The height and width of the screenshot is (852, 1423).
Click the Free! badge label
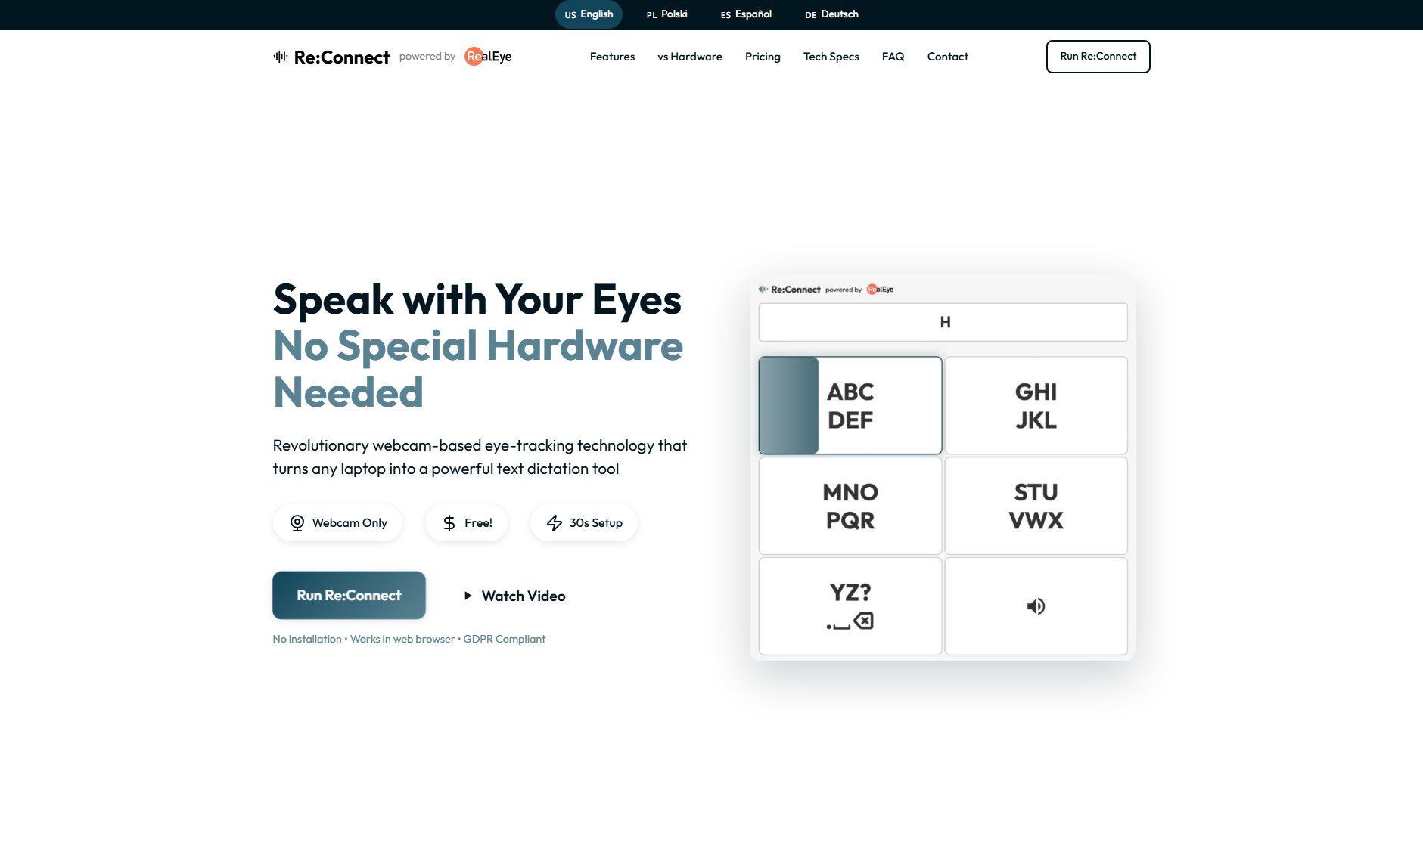coord(478,523)
